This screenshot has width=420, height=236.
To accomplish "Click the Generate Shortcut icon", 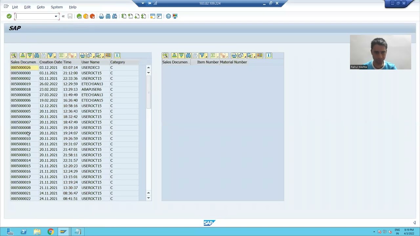I will pos(159,16).
